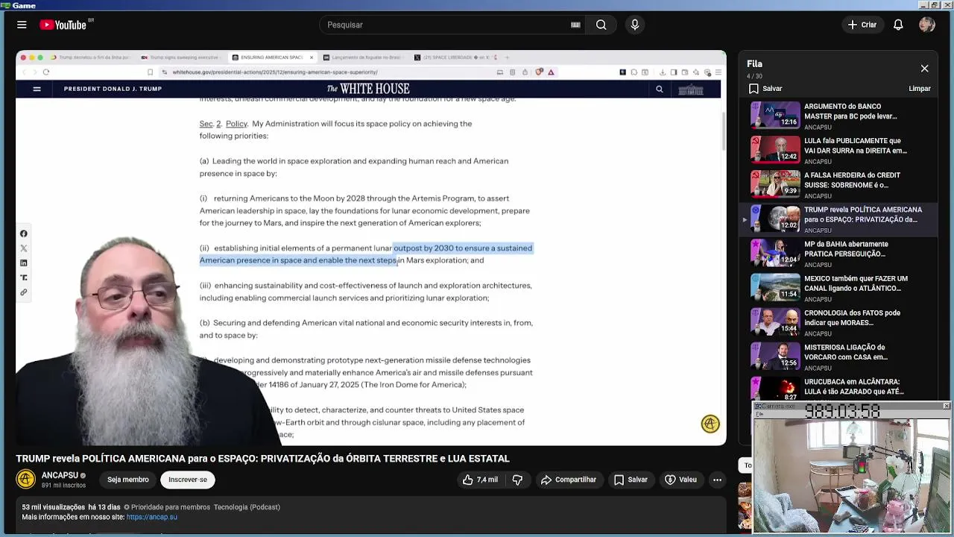Click the browser downloads arrow icon
This screenshot has height=537, width=954.
pyautogui.click(x=662, y=72)
